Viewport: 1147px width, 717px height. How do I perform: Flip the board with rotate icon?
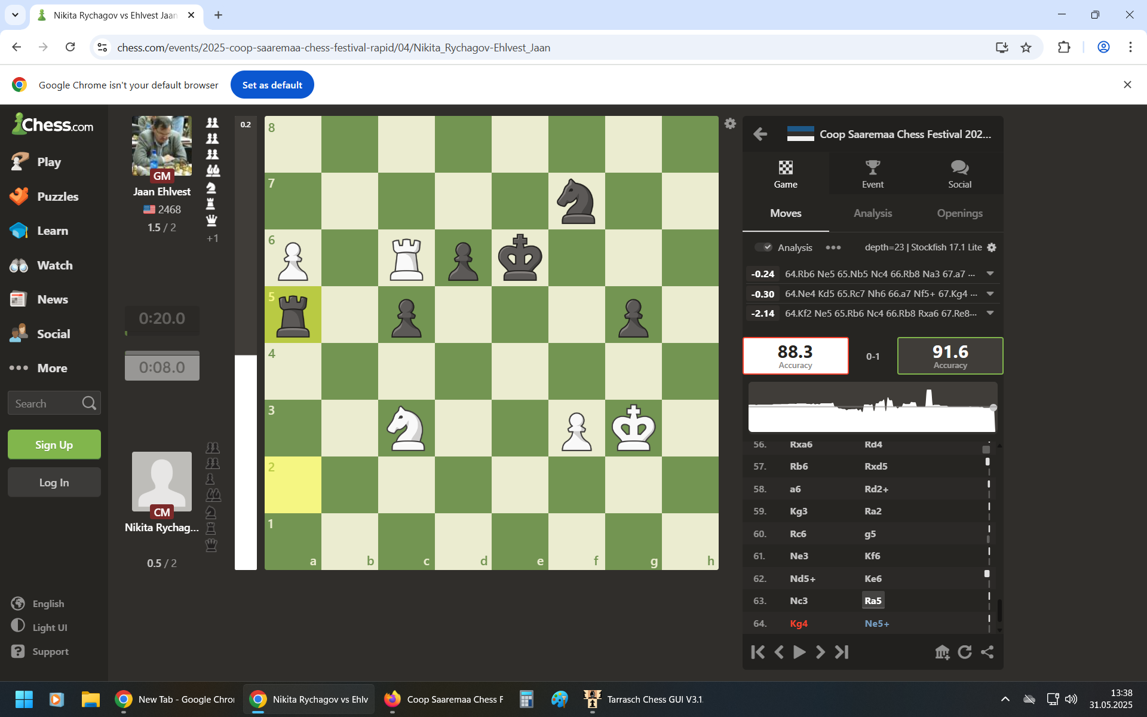point(965,652)
